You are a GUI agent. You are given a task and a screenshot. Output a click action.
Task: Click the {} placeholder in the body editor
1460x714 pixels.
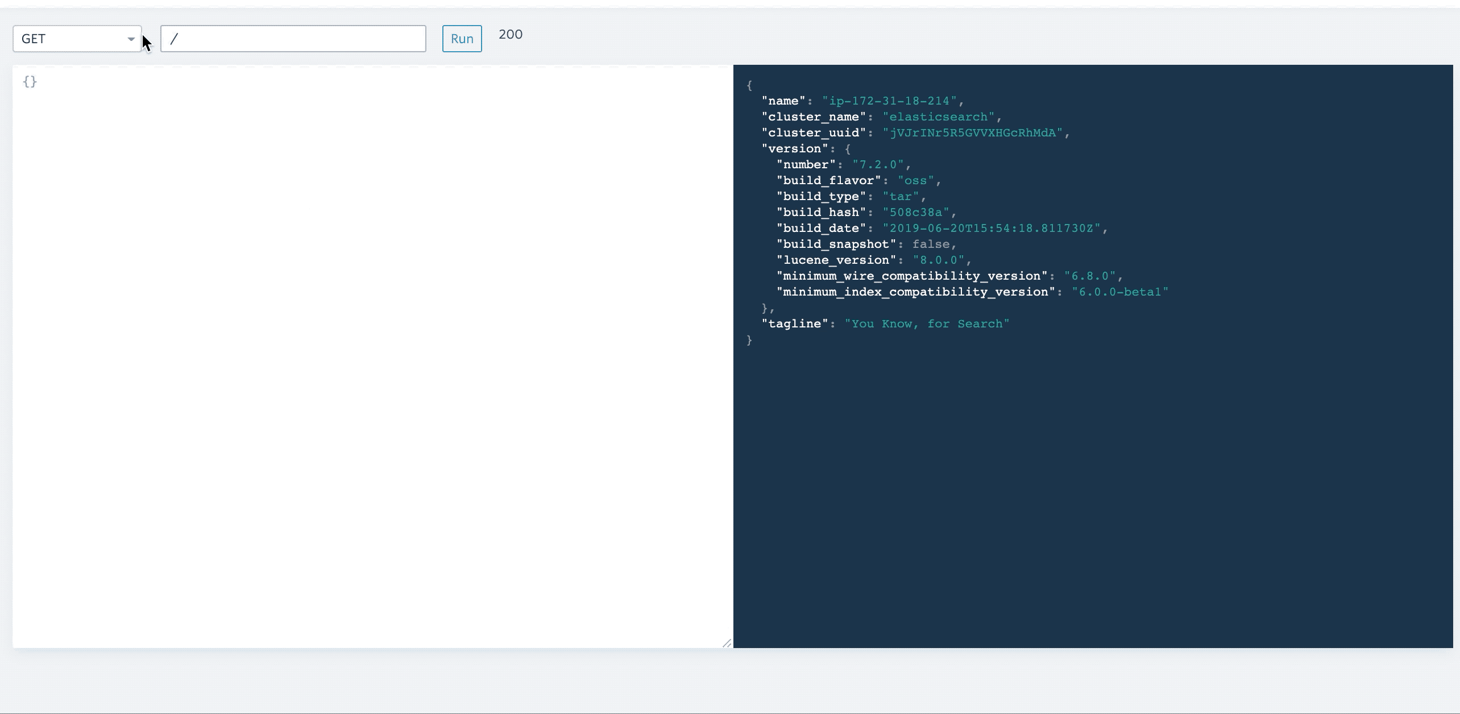[x=31, y=82]
